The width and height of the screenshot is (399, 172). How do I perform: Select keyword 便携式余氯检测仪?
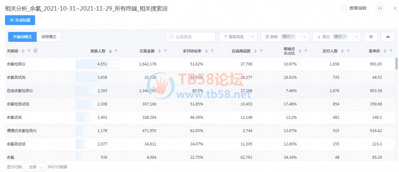(x=22, y=130)
